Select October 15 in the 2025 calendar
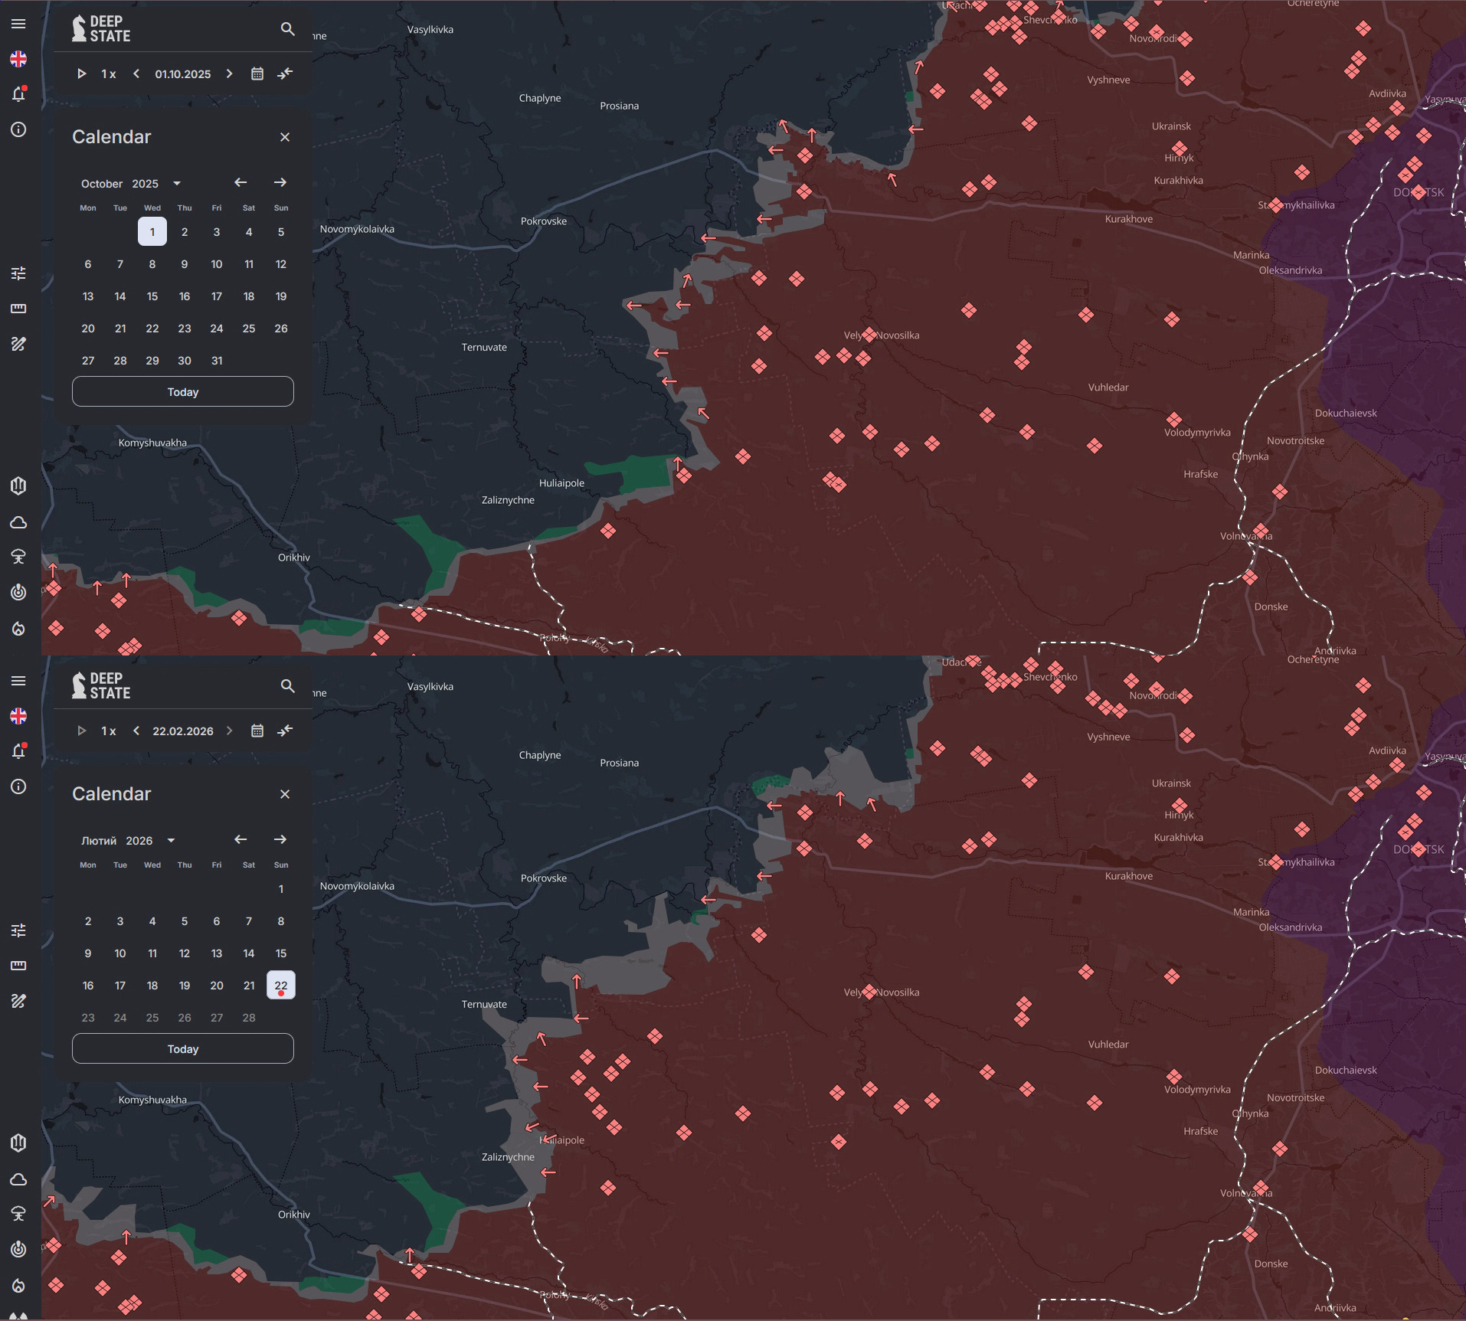 [152, 296]
